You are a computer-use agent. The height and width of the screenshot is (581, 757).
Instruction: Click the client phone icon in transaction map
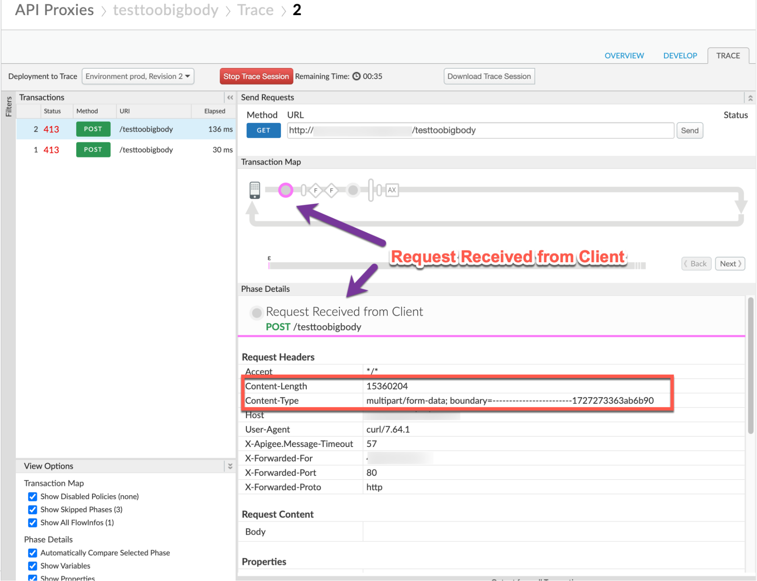pyautogui.click(x=255, y=190)
